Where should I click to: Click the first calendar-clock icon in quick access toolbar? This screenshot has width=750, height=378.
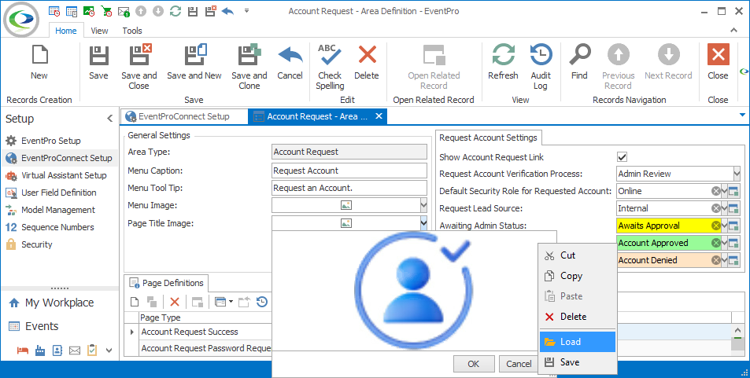coord(54,10)
